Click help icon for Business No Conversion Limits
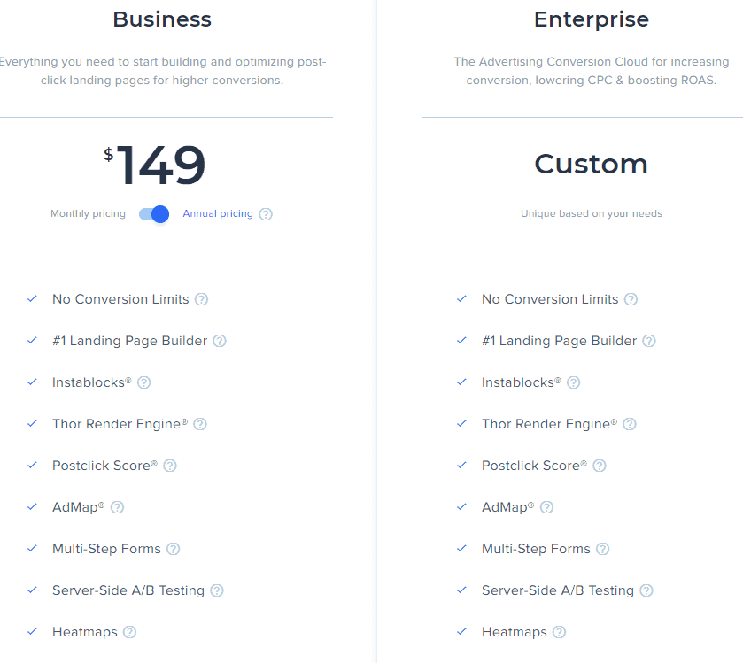 pos(201,299)
